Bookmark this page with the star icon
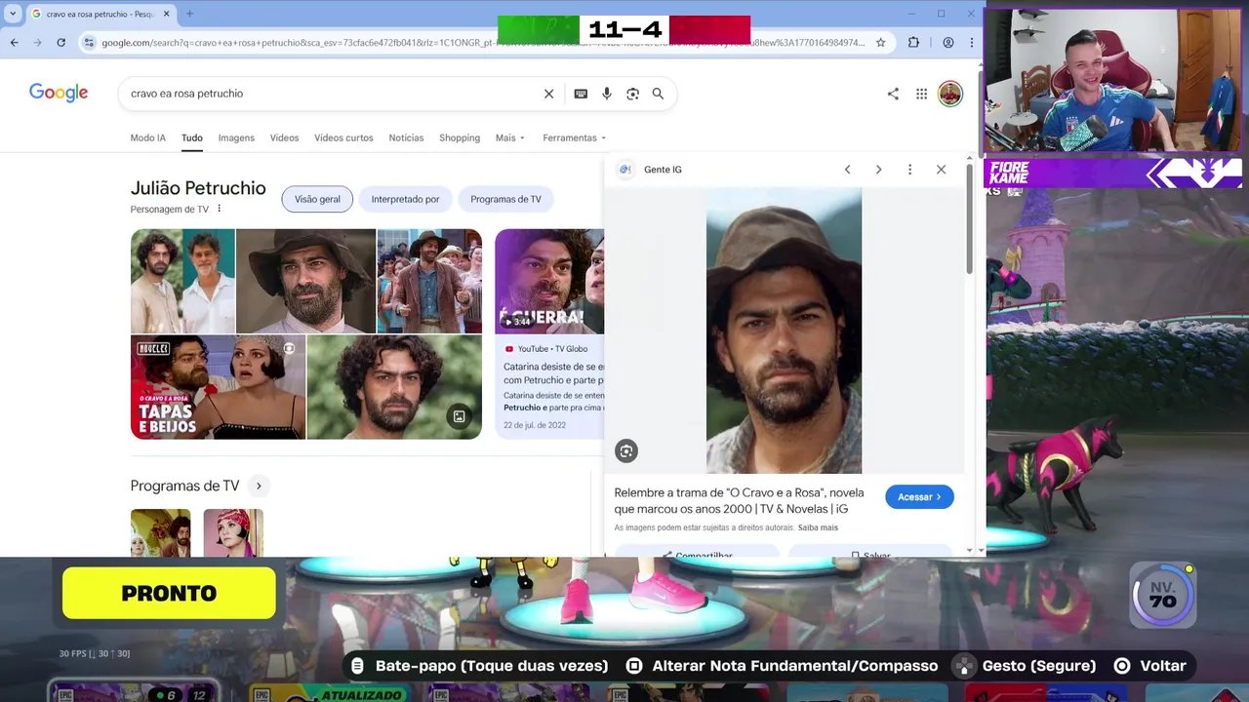The width and height of the screenshot is (1249, 702). (x=880, y=43)
